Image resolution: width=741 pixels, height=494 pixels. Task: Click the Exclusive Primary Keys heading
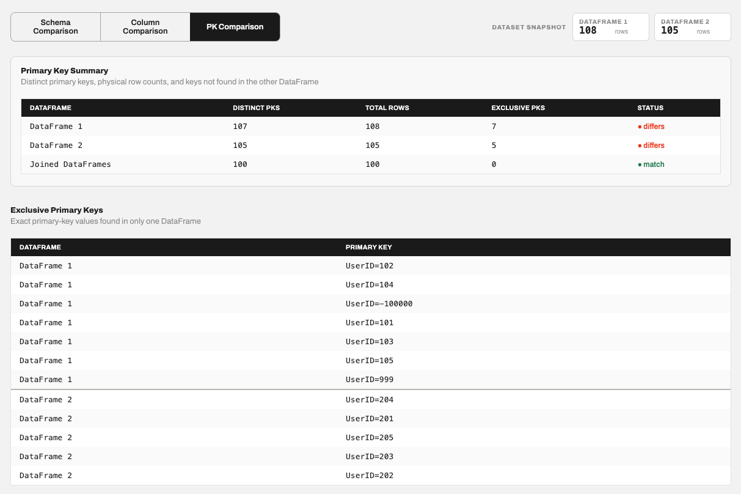[x=57, y=210]
